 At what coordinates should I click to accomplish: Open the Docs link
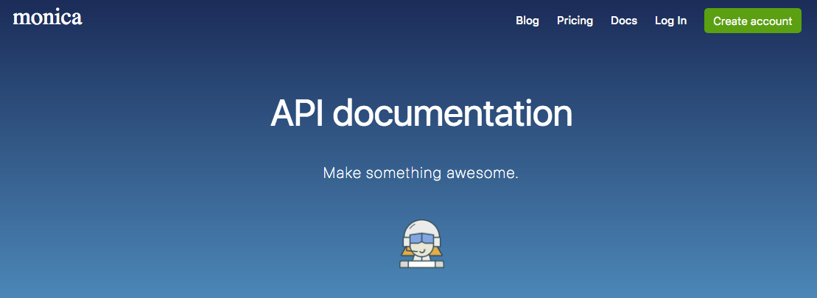tap(624, 21)
